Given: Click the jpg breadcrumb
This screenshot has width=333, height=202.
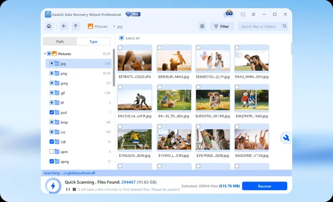Looking at the screenshot, I should point(120,27).
